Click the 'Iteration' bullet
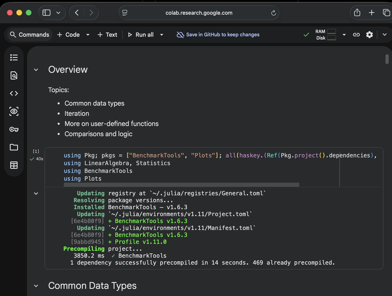Screen dimensions: 392x296 tap(77, 113)
